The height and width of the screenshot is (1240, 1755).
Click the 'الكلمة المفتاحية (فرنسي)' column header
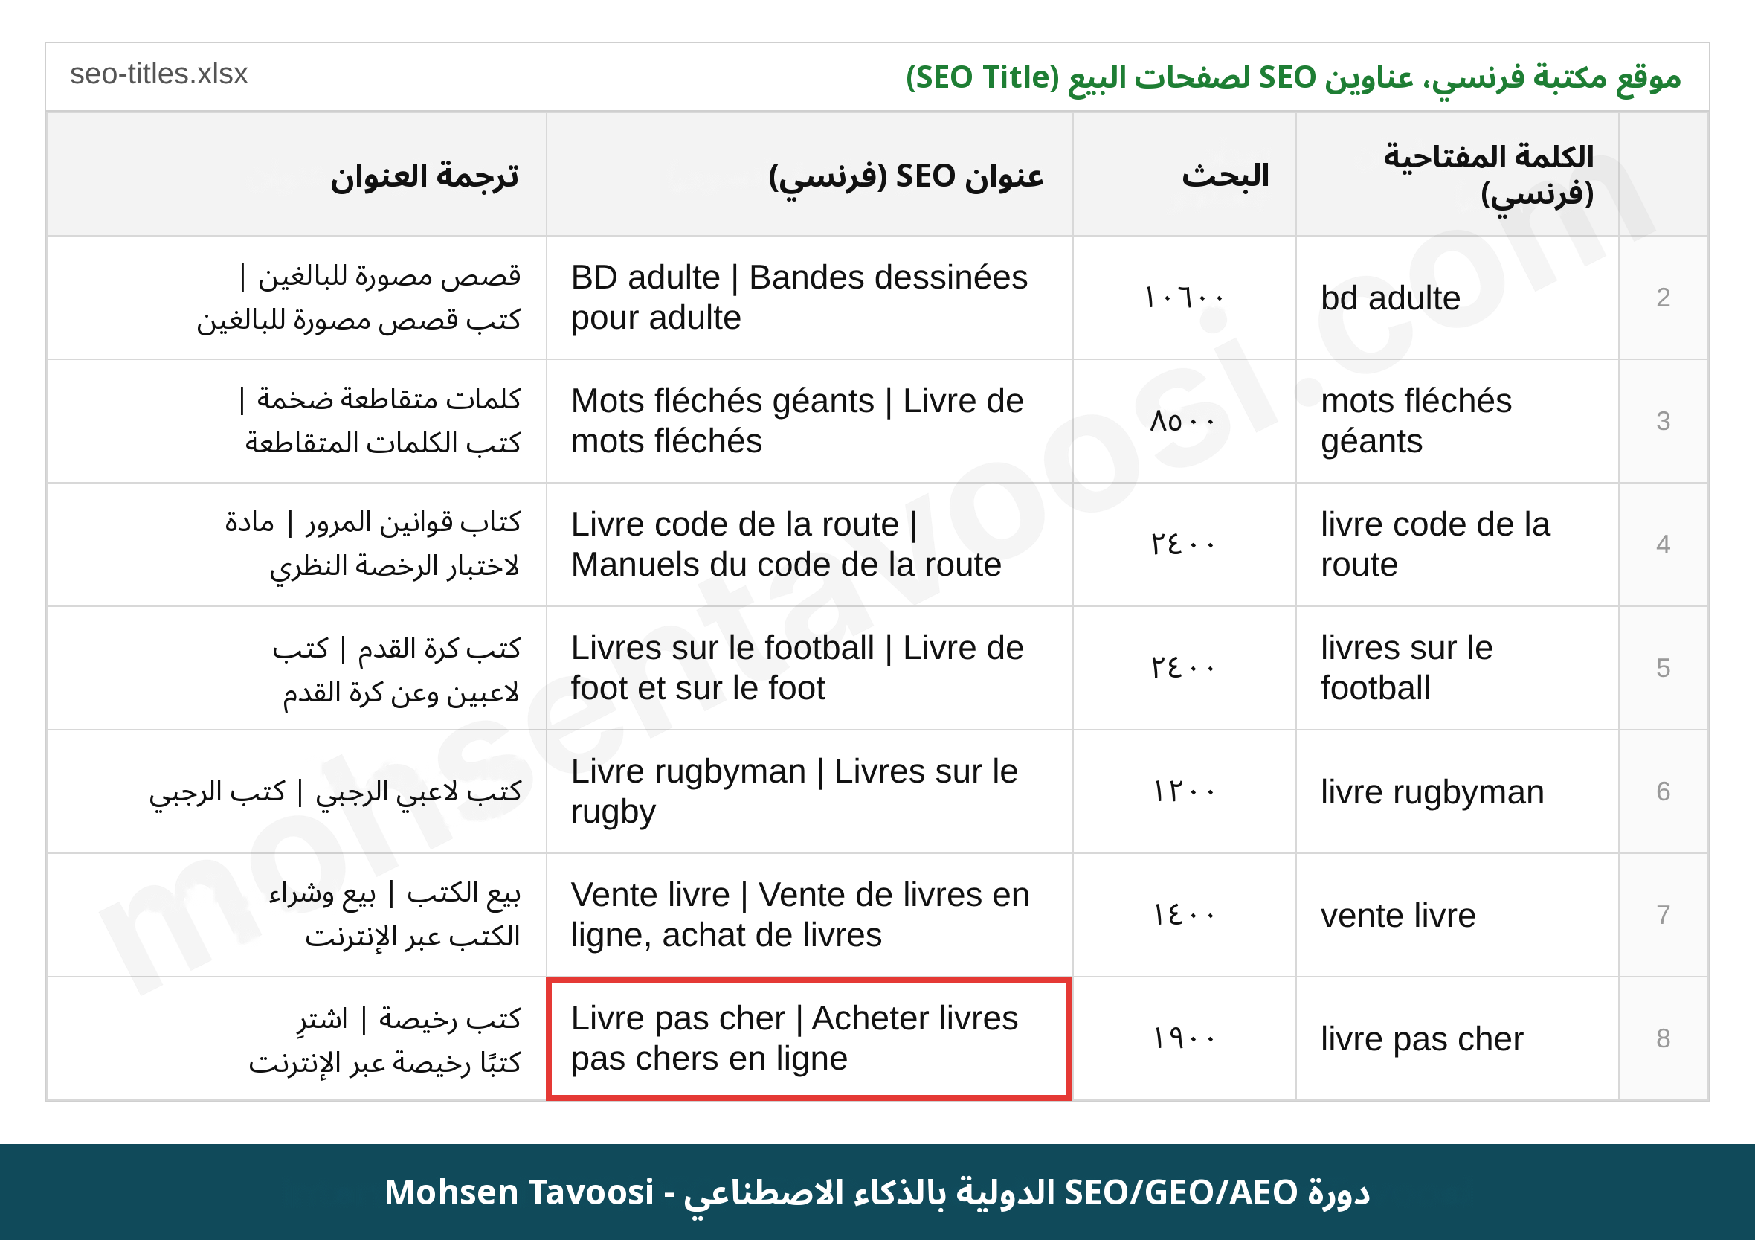[x=1457, y=174]
